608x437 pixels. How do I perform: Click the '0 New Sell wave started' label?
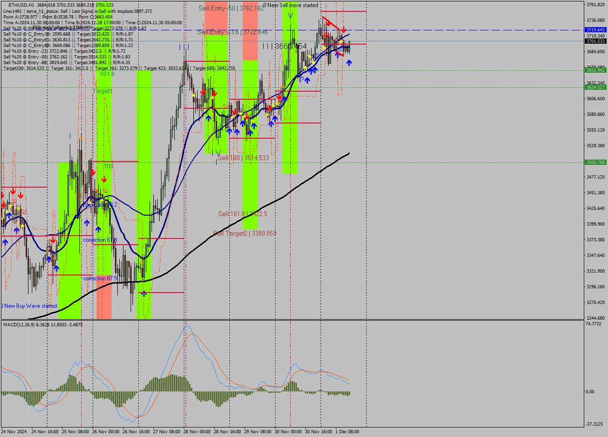291,5
